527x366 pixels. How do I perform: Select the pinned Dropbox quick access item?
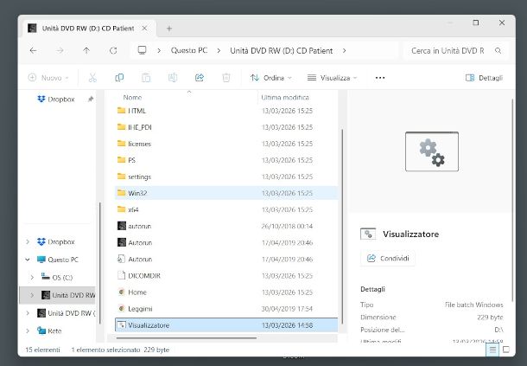click(x=56, y=99)
